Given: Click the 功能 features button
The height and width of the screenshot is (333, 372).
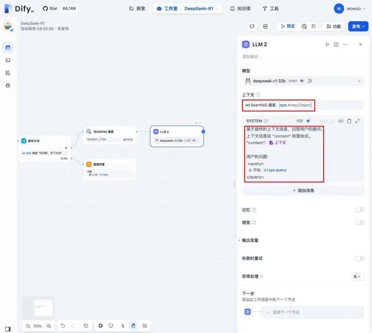Looking at the screenshot, I should (333, 26).
